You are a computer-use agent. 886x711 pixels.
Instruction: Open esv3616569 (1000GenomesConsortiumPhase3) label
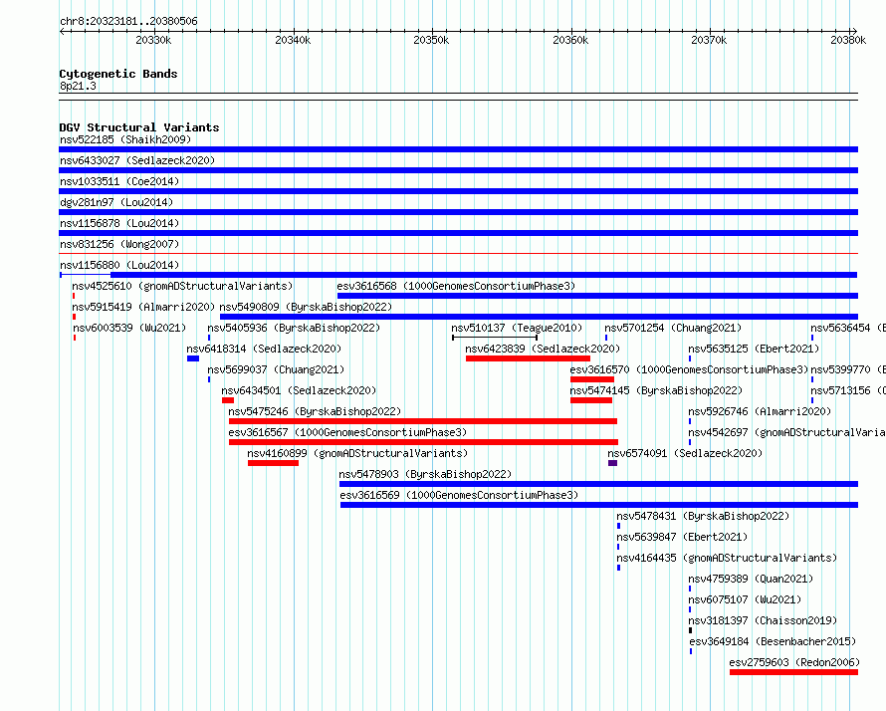tap(459, 495)
